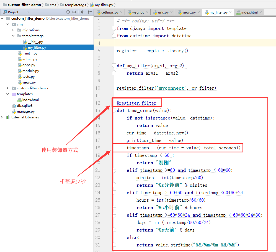This screenshot has height=252, width=276.
Task: Place cursor in empty line 4
Action: point(195,43)
